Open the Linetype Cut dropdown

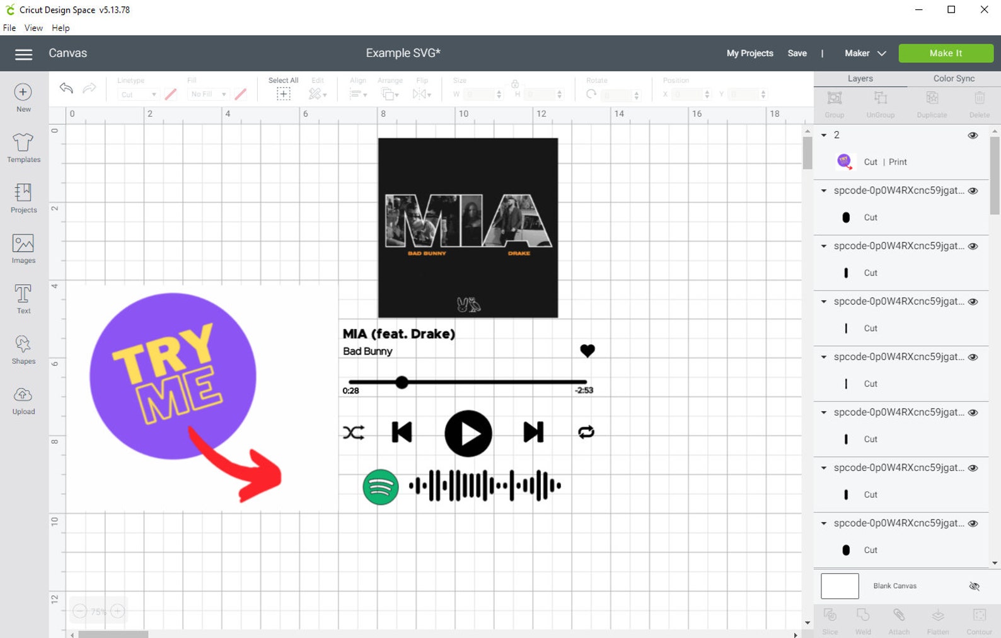coord(138,95)
